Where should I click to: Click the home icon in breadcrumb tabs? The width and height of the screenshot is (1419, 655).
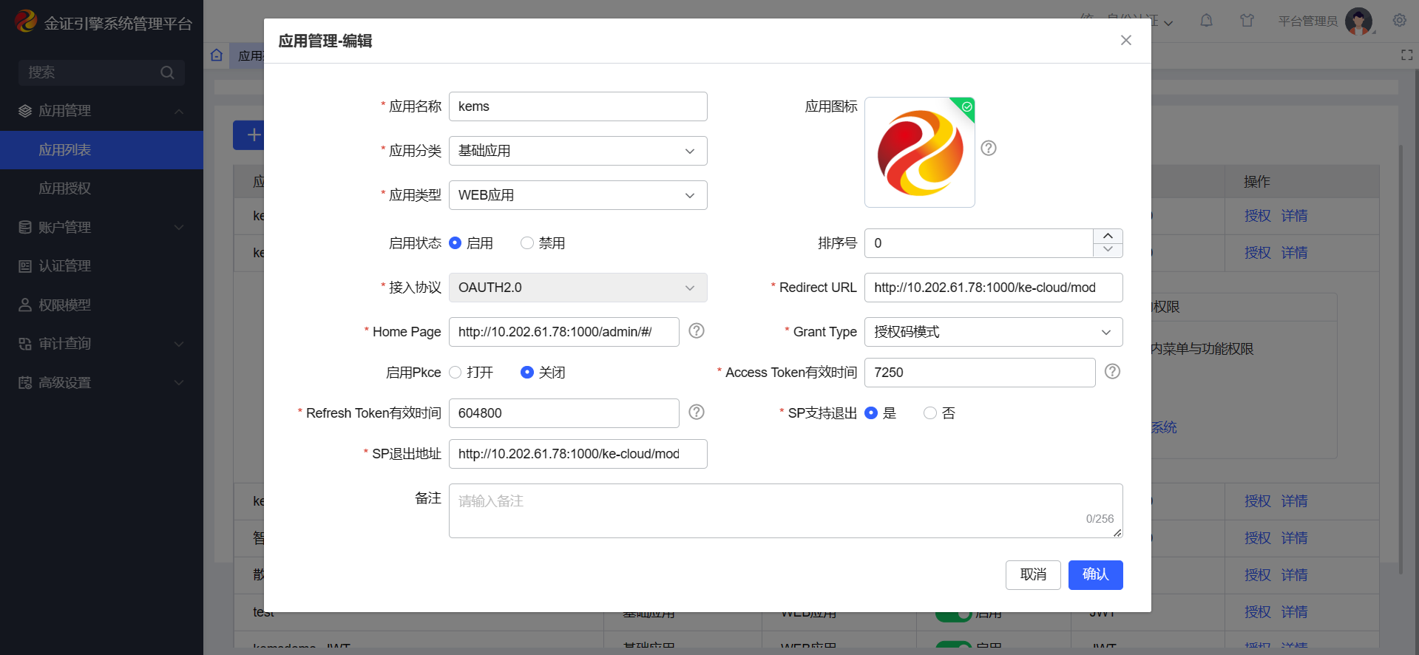(217, 55)
